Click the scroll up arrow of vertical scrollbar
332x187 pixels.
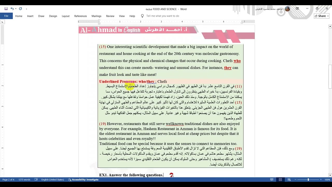[x=330, y=26]
